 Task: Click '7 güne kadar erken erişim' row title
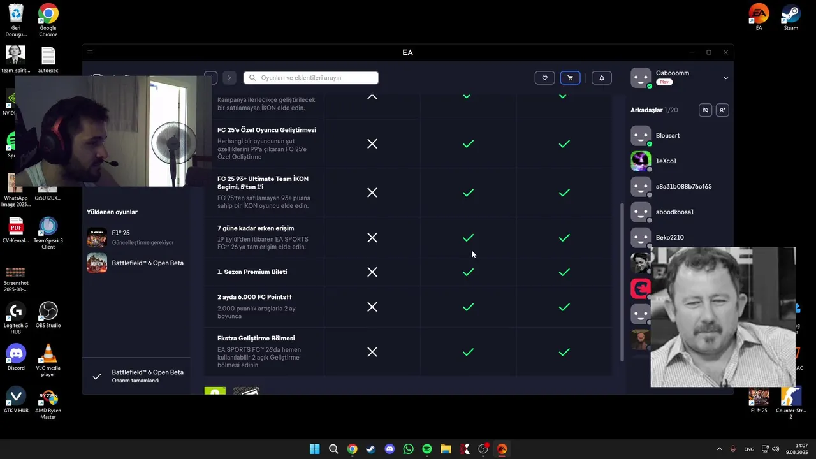(256, 228)
